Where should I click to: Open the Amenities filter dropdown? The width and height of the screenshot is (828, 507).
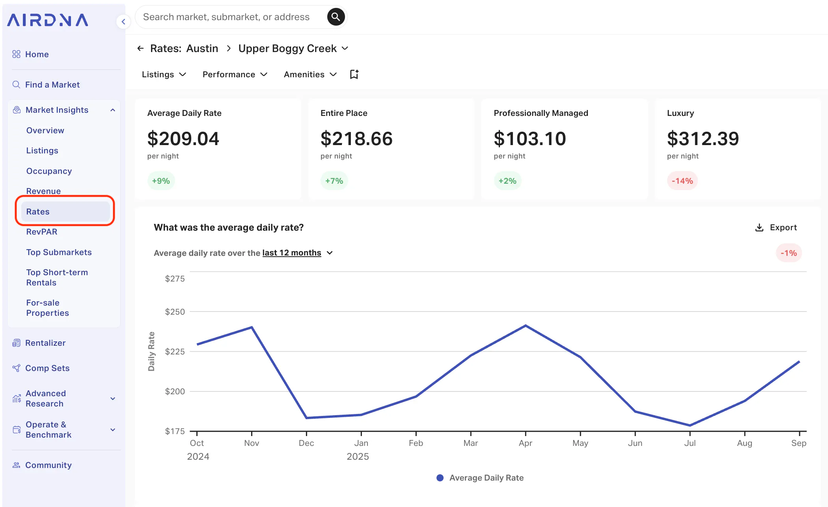tap(310, 75)
